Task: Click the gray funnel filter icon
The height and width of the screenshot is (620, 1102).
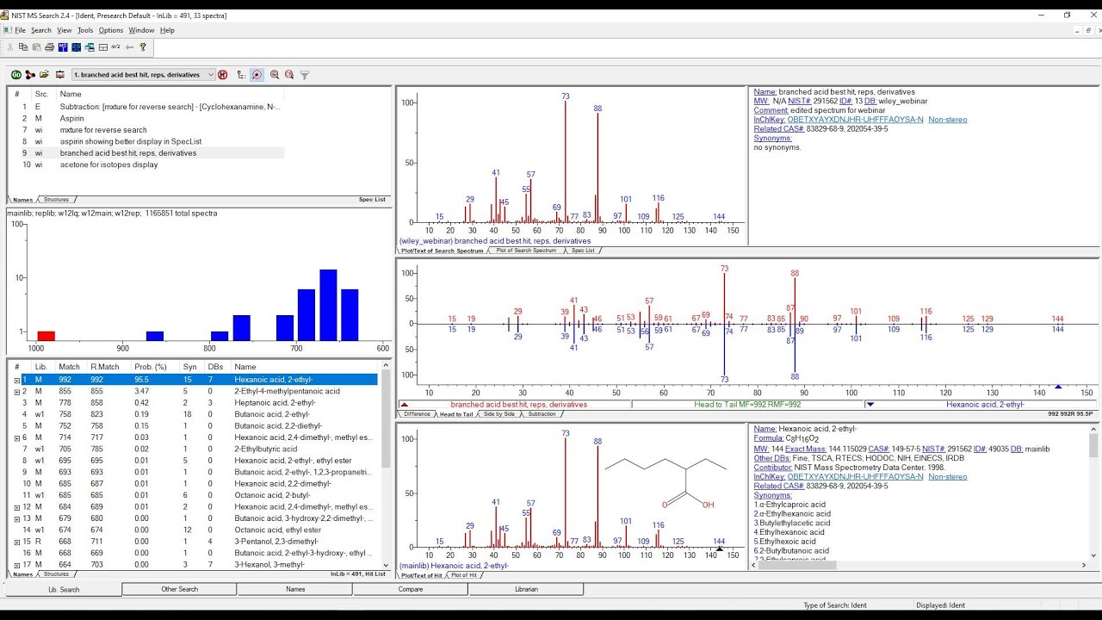Action: click(304, 75)
